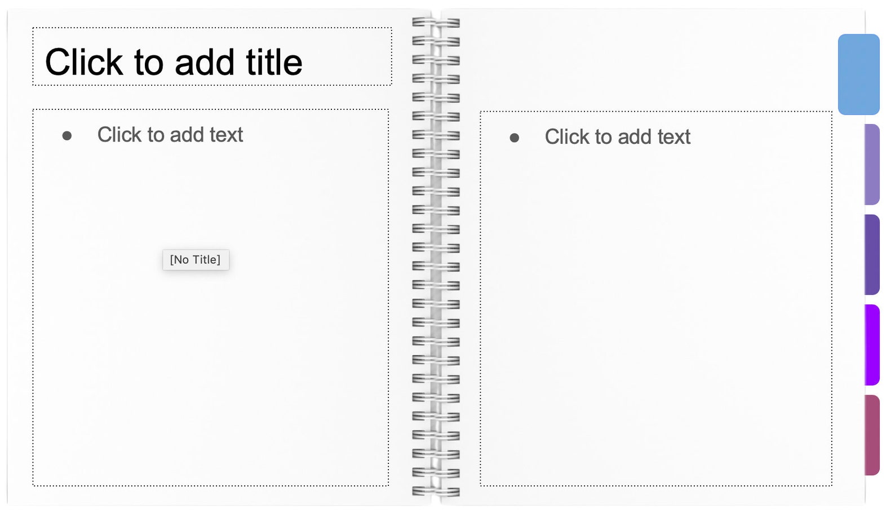Click empty space right of title text
The height and width of the screenshot is (522, 895).
click(x=347, y=62)
